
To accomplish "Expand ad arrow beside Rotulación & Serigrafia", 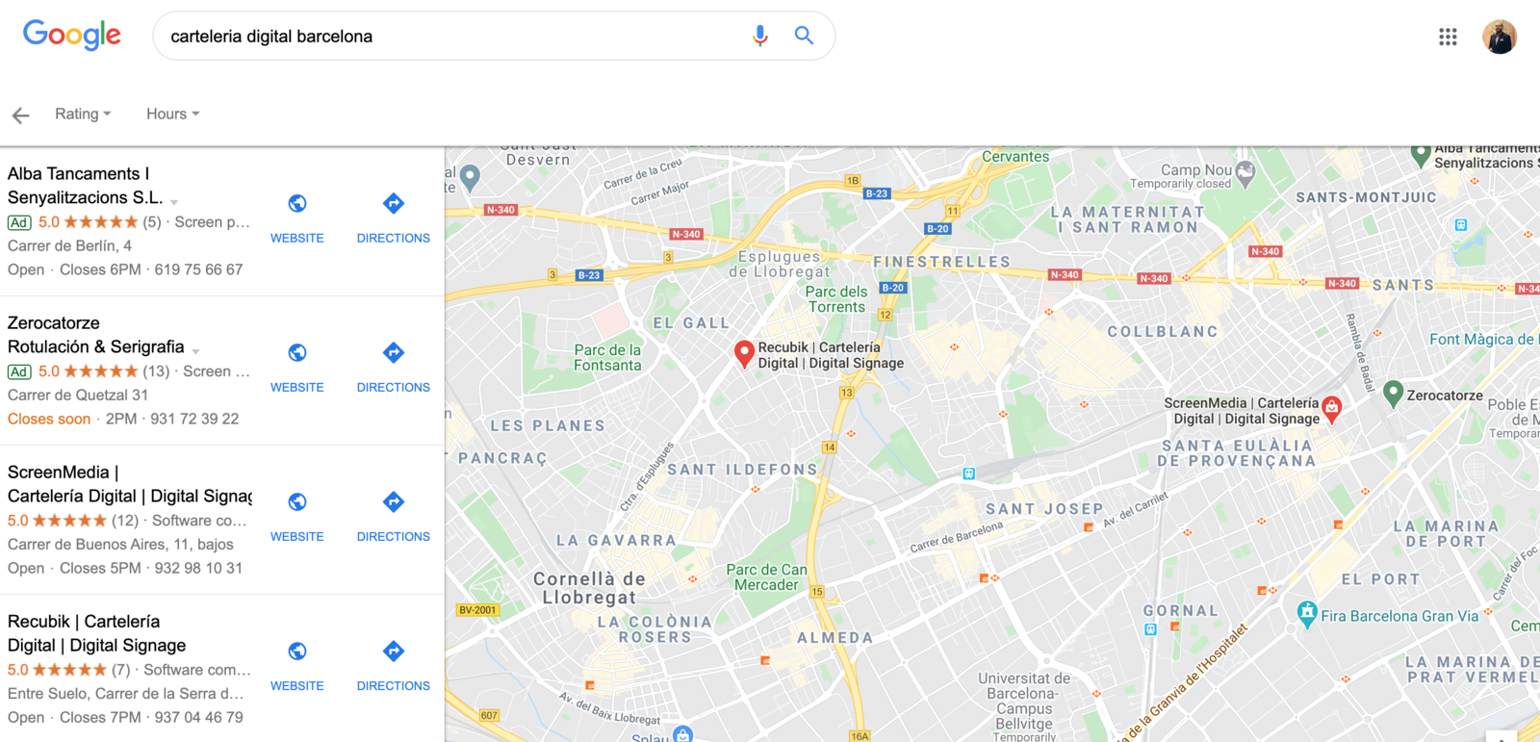I will click(x=195, y=351).
